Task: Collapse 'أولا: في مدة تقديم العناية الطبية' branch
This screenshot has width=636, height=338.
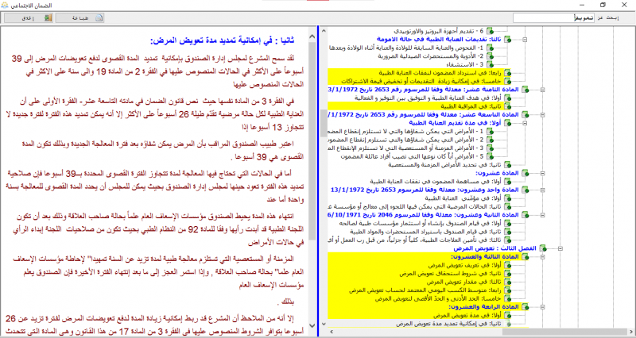Action: (x=525, y=123)
